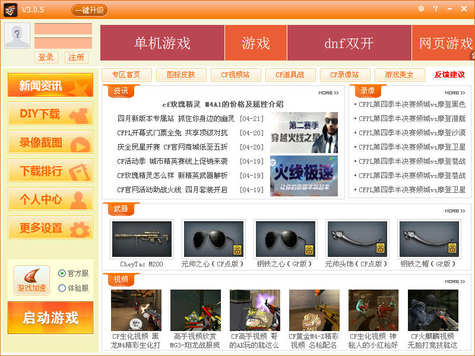Viewport: 475px width, 356px height.
Task: Open recording 倾城vs摩登沙漠
Action: 412,133
